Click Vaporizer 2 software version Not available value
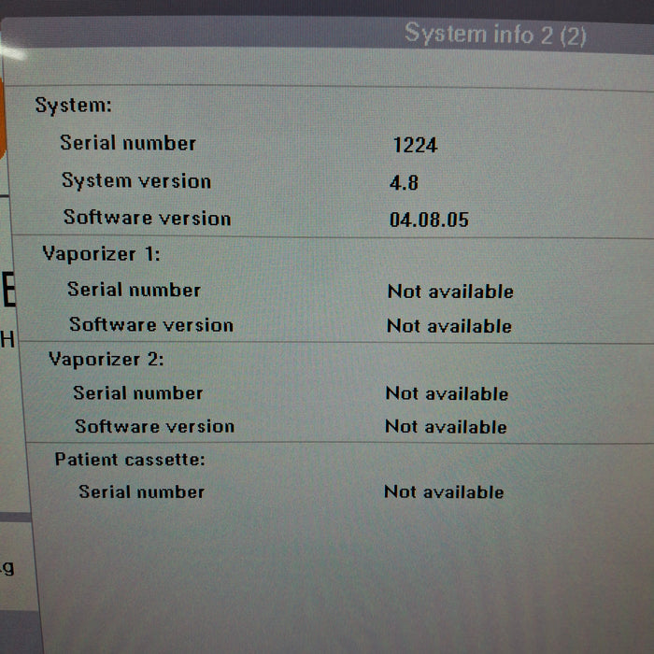Screen dimensions: 654x654 click(x=446, y=427)
